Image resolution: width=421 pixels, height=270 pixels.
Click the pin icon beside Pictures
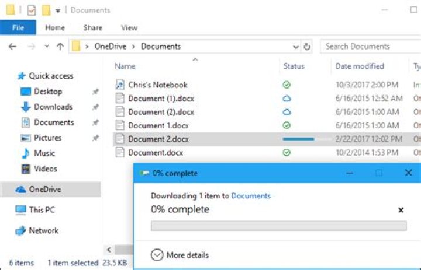(x=95, y=138)
